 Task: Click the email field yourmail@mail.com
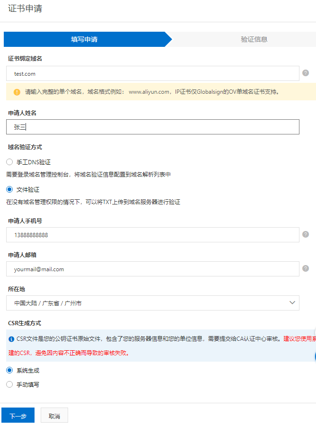pos(152,269)
